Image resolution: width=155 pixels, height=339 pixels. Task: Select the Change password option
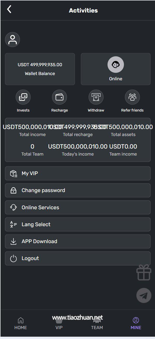point(78,190)
